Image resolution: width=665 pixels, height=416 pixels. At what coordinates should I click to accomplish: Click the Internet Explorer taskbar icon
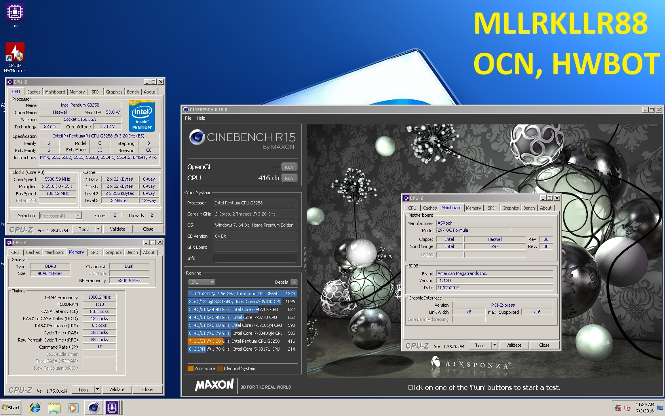click(35, 407)
